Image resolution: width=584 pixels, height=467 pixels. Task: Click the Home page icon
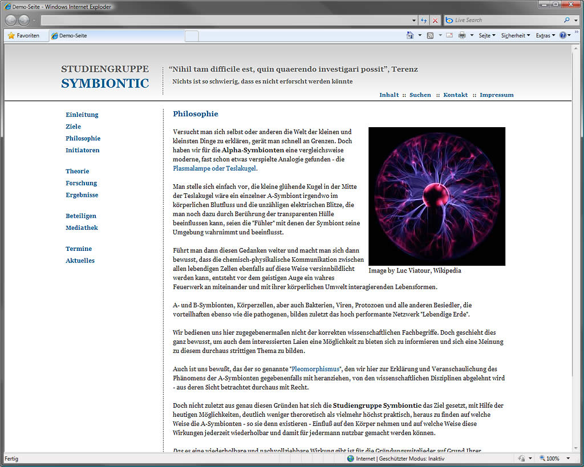coord(410,35)
